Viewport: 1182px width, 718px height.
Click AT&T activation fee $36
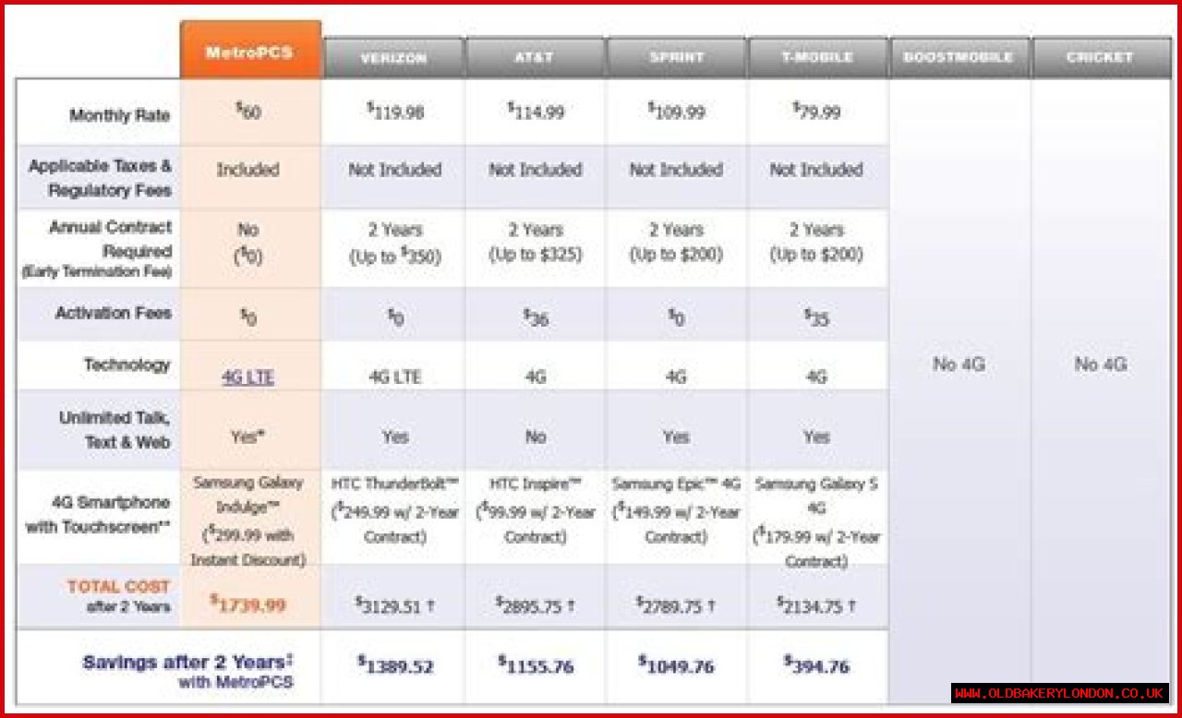[x=536, y=317]
